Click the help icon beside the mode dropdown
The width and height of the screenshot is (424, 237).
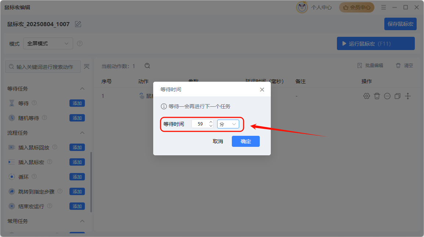(x=79, y=43)
